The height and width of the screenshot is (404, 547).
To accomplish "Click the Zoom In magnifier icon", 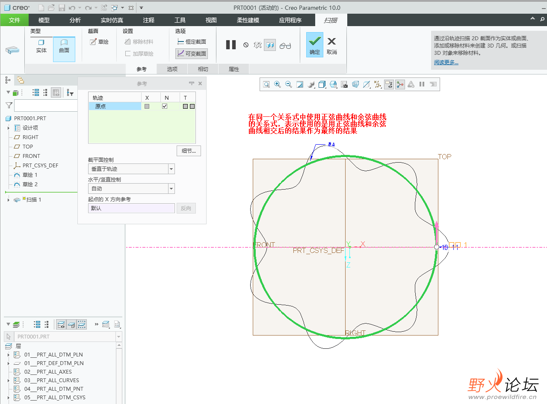I will pos(278,84).
